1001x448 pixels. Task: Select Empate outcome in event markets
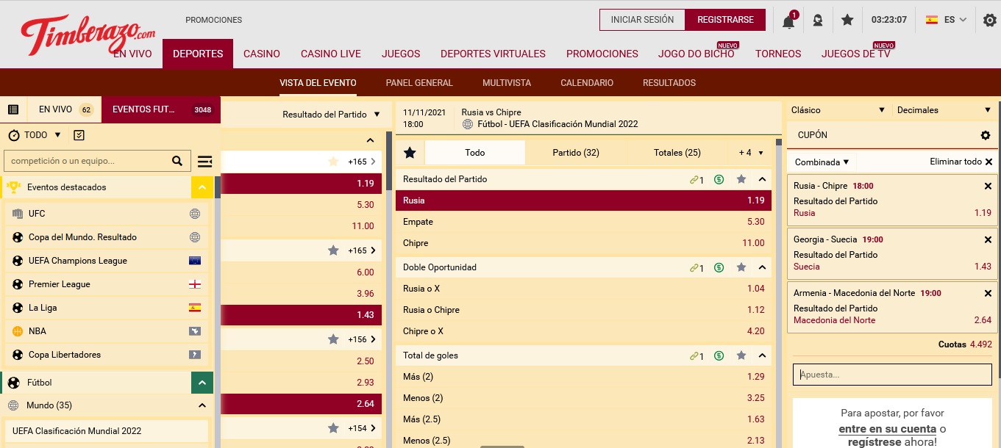(583, 222)
